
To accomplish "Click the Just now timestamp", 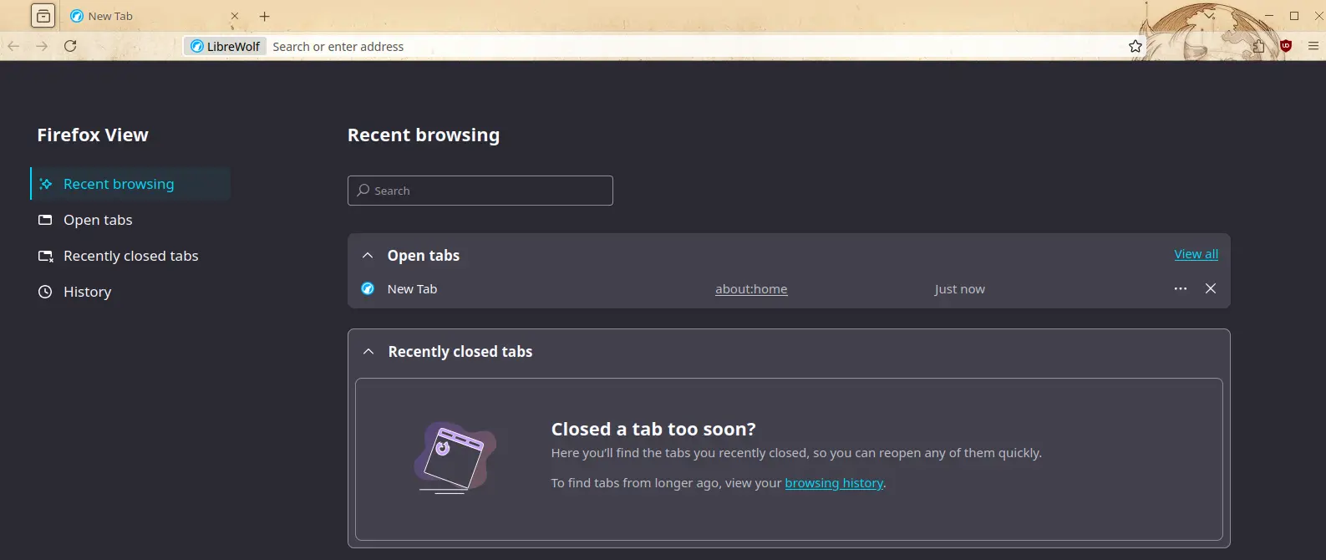I will (x=959, y=289).
